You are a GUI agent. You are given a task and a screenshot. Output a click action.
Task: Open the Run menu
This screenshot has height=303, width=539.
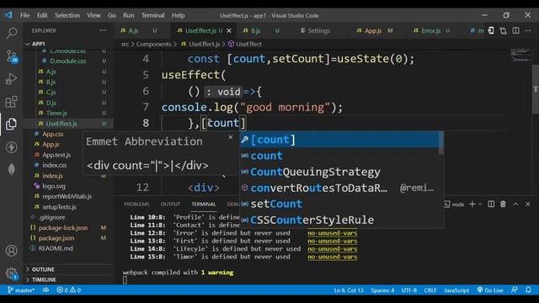click(x=128, y=15)
